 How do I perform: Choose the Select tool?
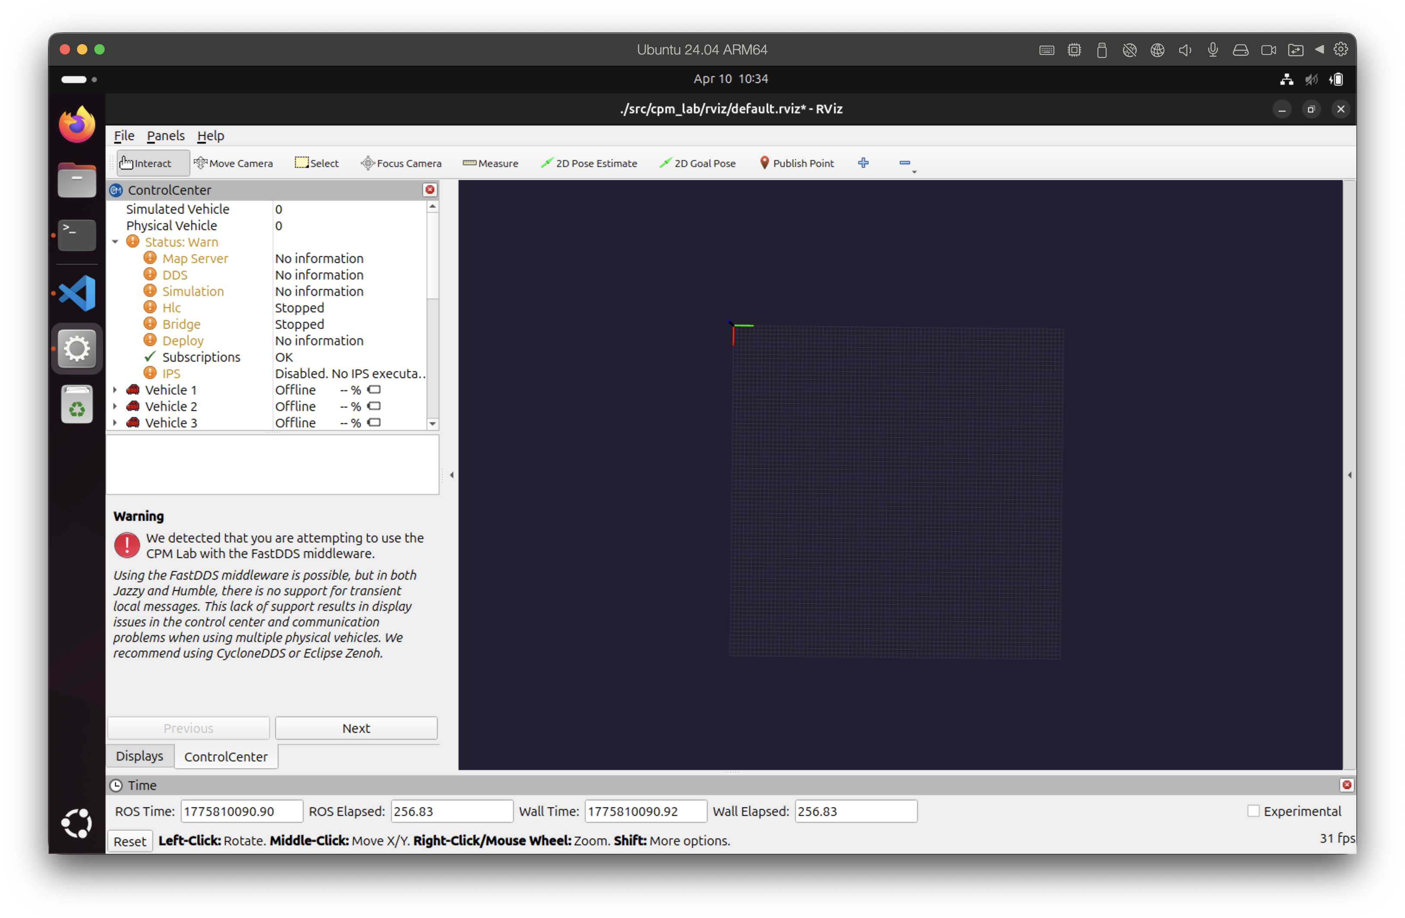tap(316, 163)
